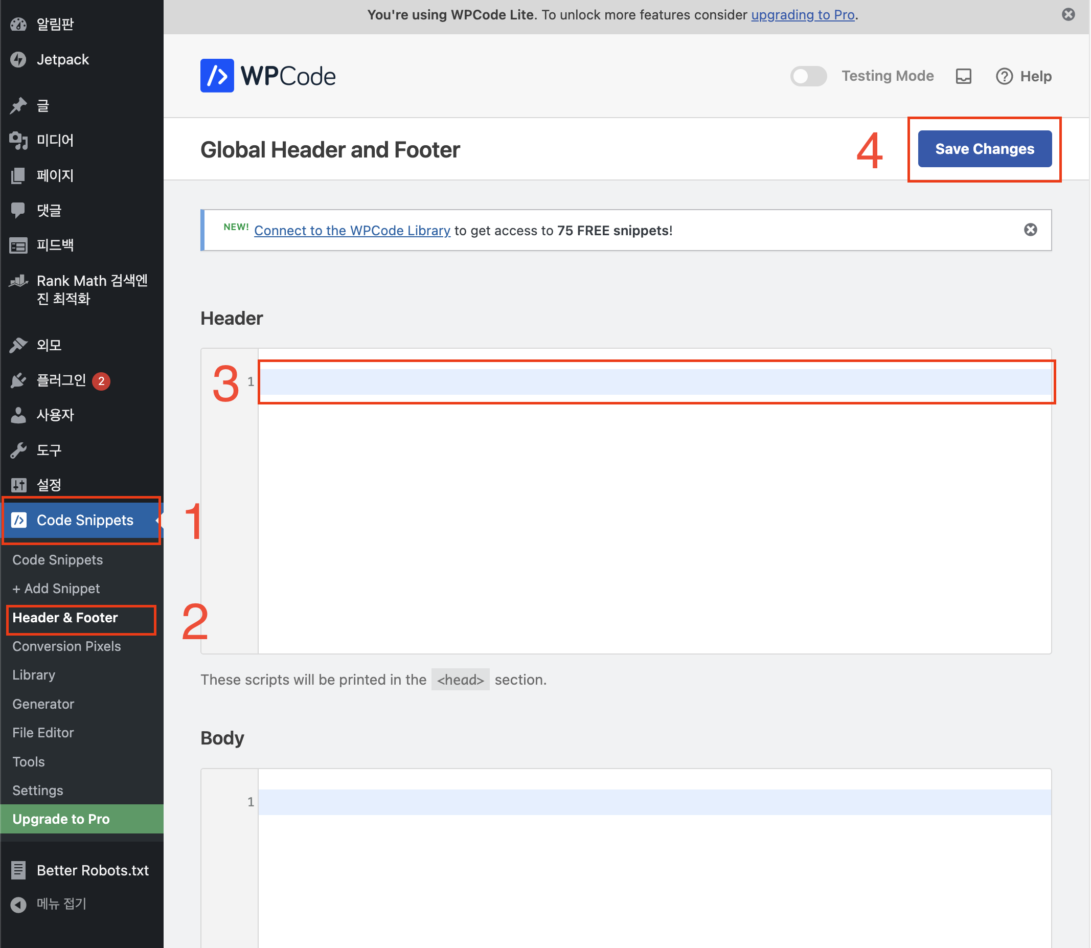Viewport: 1091px width, 948px height.
Task: Click the plugins (플러그인) plug icon
Action: point(18,380)
